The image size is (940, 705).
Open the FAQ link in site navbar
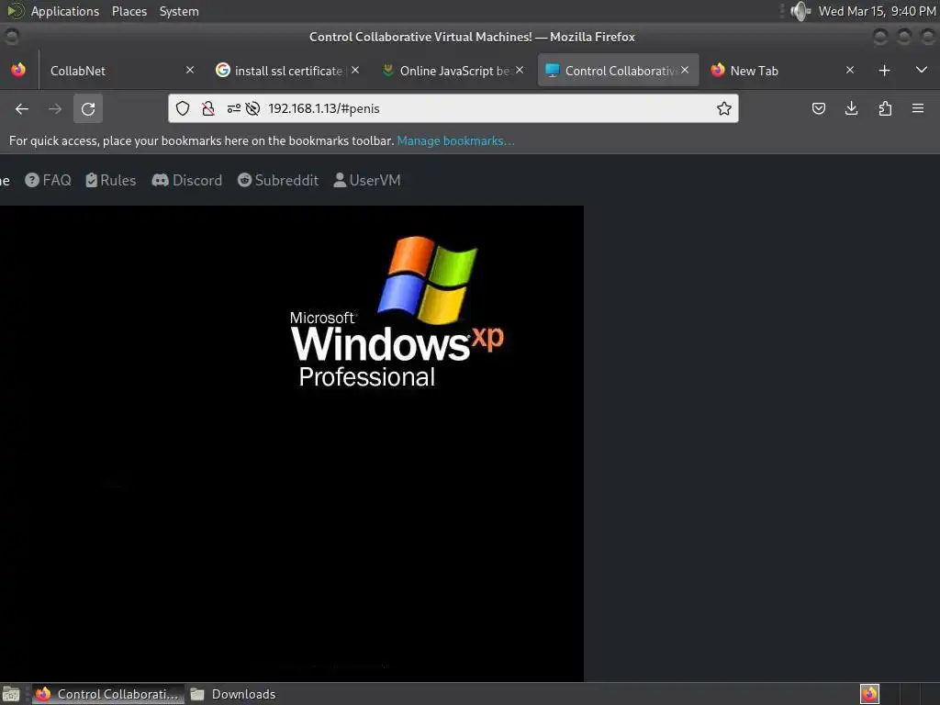click(48, 181)
